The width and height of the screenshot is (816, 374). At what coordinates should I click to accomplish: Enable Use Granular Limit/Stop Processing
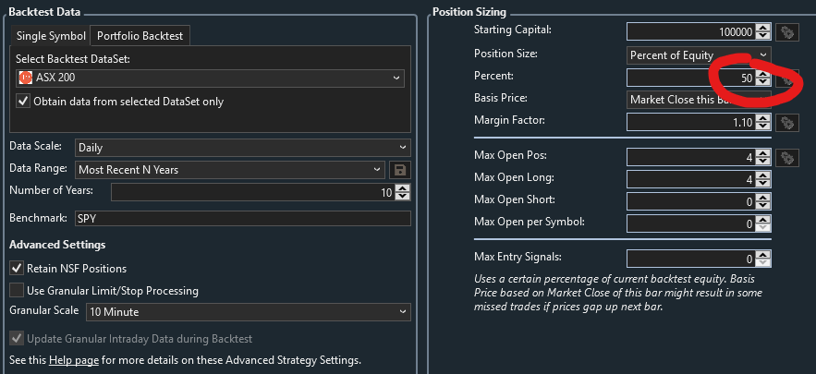click(17, 290)
